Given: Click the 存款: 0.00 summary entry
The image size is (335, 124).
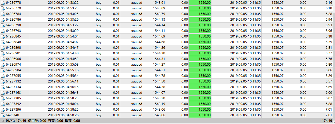Looking at the screenshot, I should pos(56,121).
